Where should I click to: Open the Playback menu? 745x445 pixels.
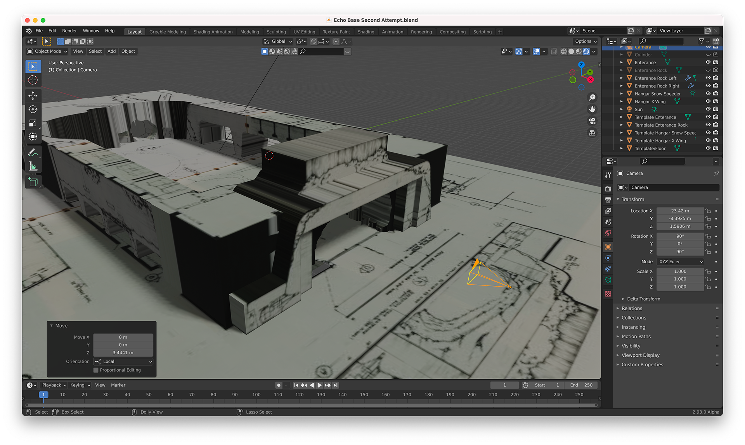54,385
